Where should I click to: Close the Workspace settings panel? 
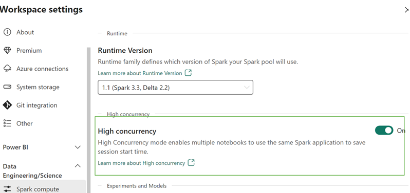coord(406,10)
